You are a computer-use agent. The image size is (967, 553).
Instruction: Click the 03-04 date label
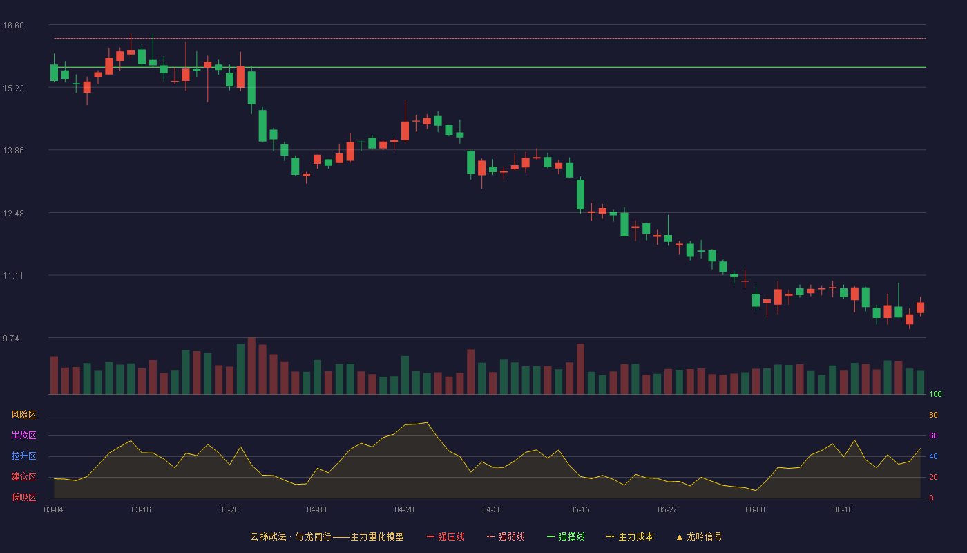pyautogui.click(x=53, y=509)
